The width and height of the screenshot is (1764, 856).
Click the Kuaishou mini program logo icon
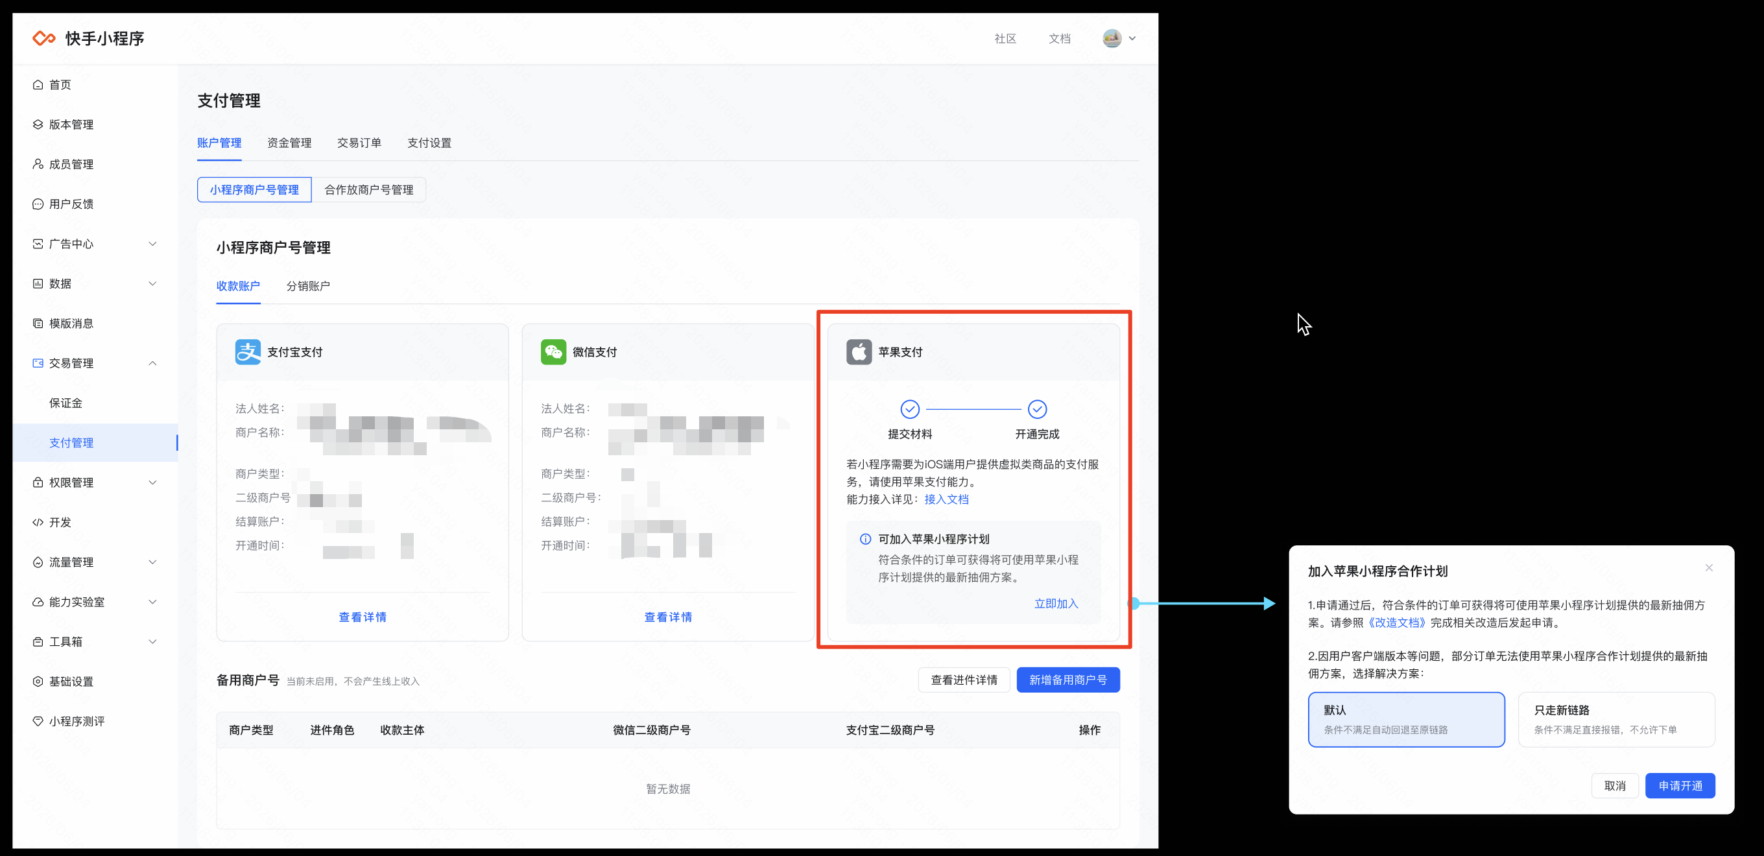coord(45,38)
